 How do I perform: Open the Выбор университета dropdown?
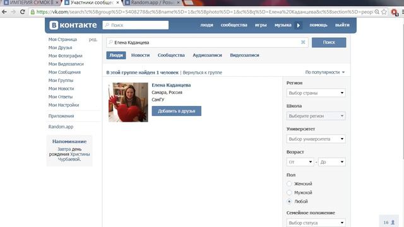(316, 139)
